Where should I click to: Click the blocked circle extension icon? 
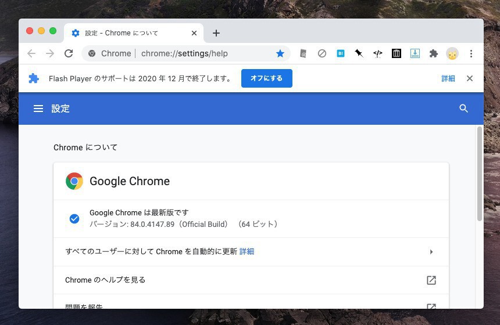click(322, 53)
